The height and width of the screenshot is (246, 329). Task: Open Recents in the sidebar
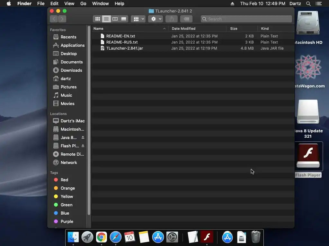[68, 37]
